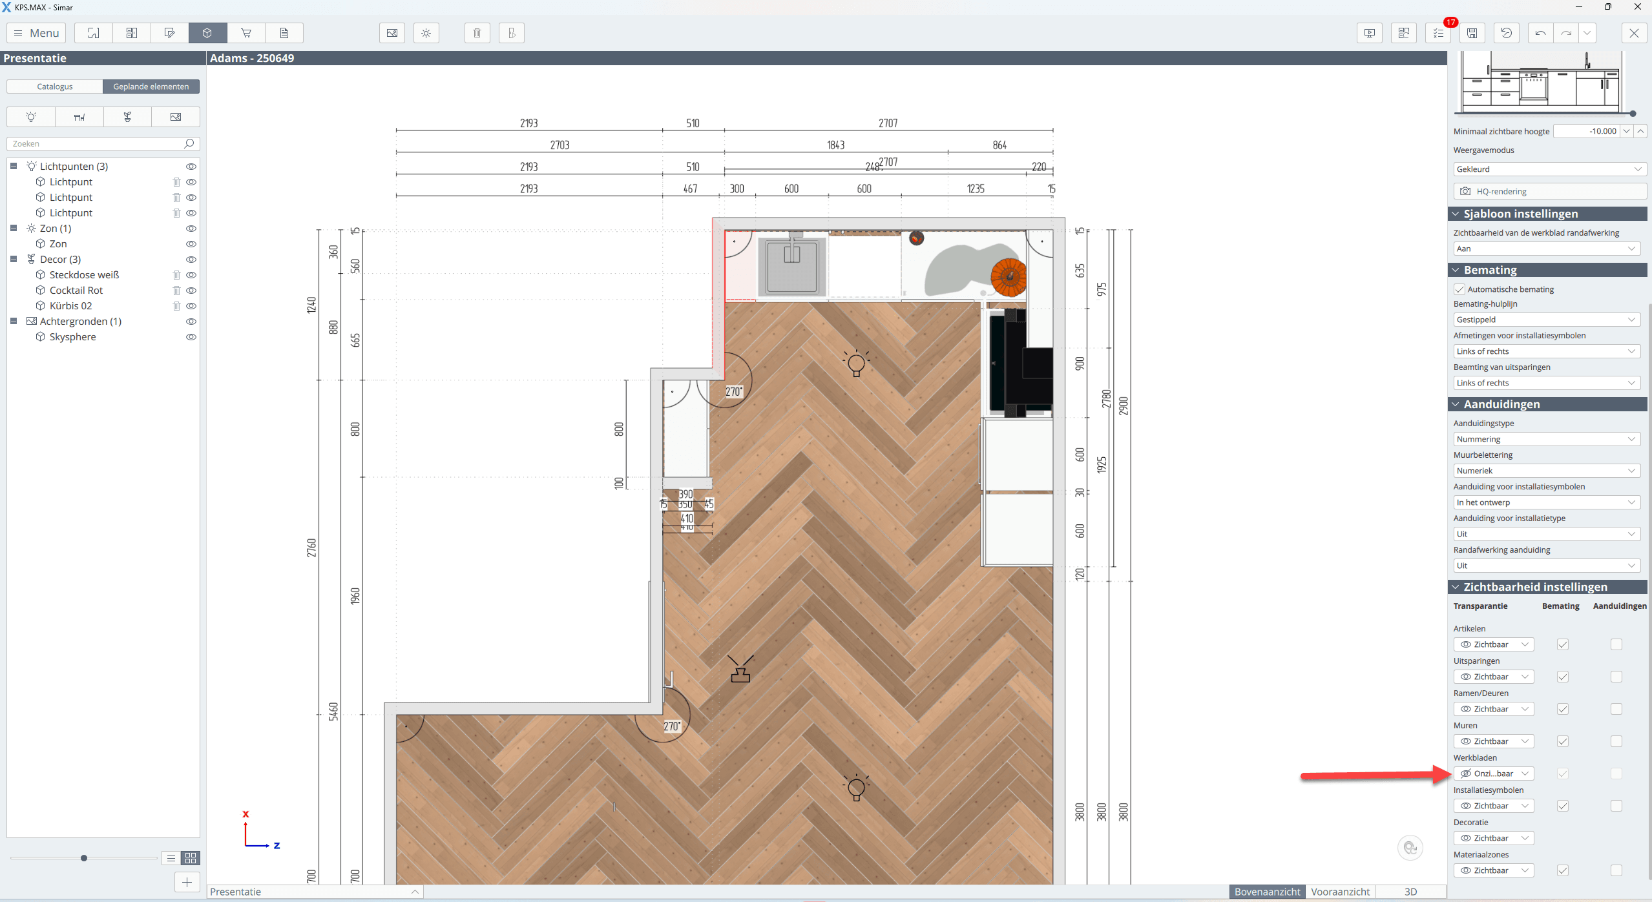Open the main Menu button
The image size is (1652, 902).
tap(36, 33)
